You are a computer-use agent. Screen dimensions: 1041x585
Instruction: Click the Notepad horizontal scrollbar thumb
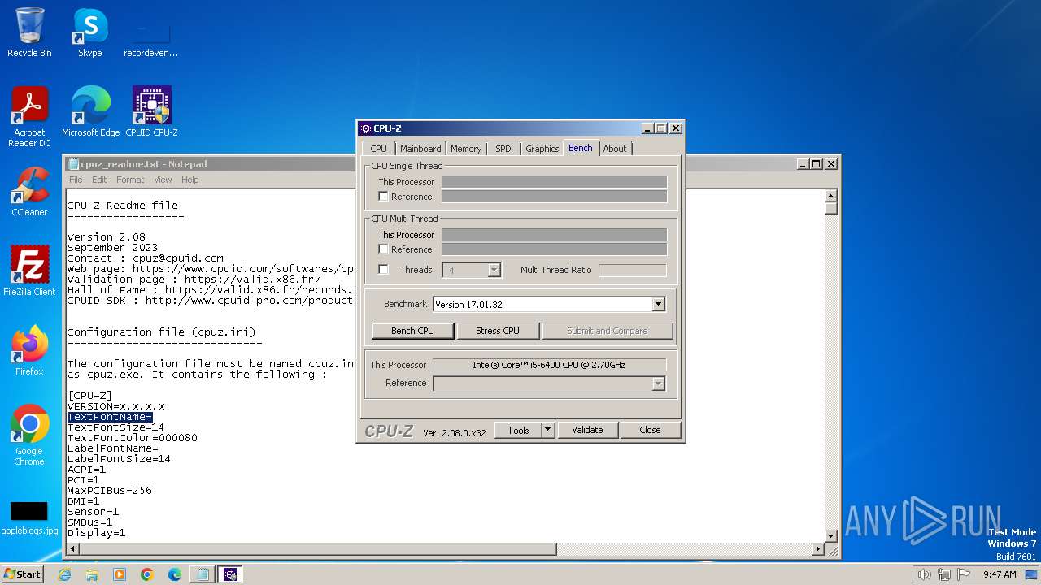[319, 549]
